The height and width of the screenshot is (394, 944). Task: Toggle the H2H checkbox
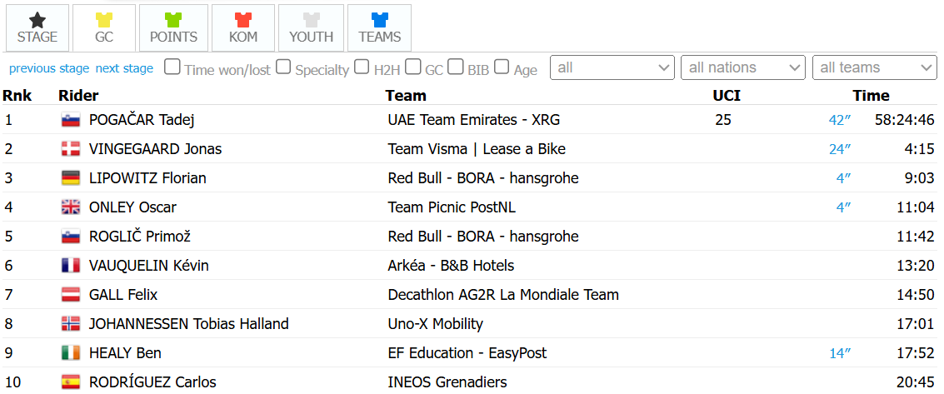point(362,67)
